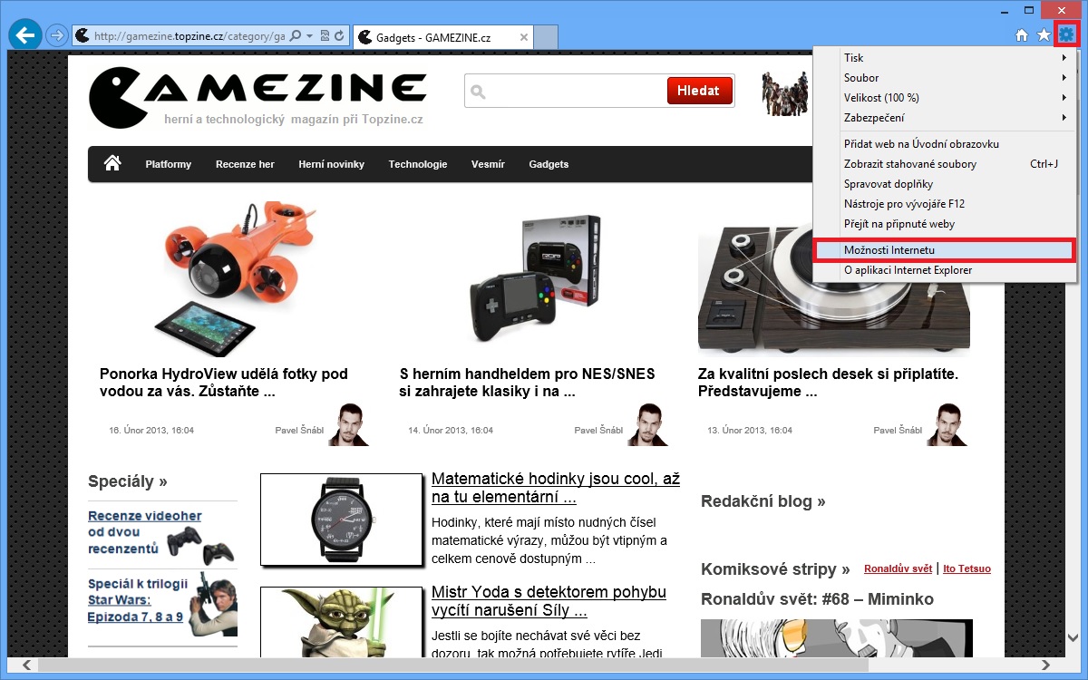Click the Miminko comic strip image

(837, 638)
